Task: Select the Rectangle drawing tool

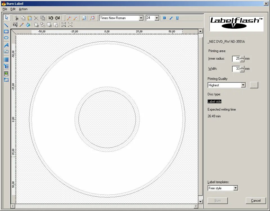Action: 6,32
